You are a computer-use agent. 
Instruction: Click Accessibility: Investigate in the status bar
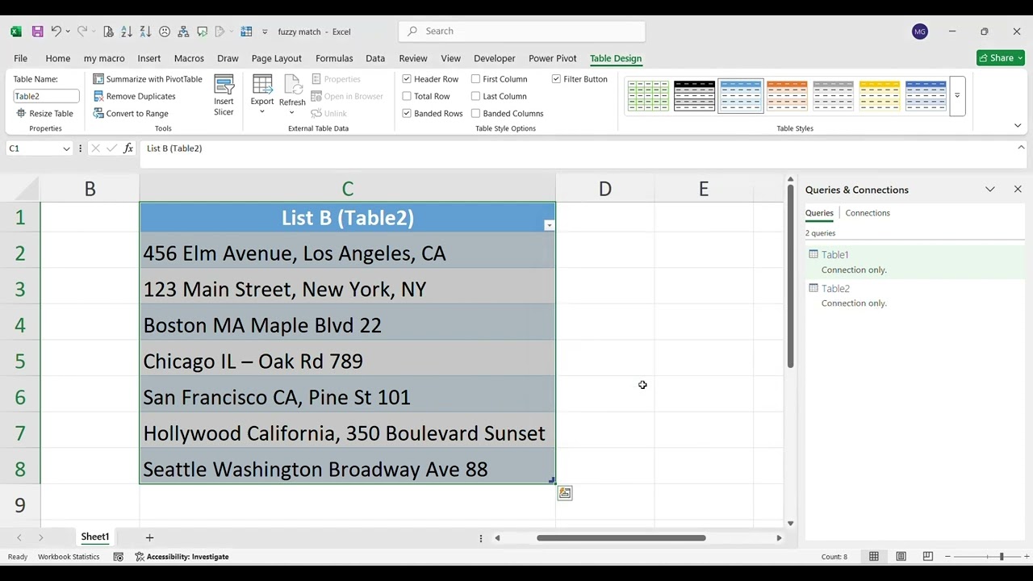pyautogui.click(x=182, y=557)
